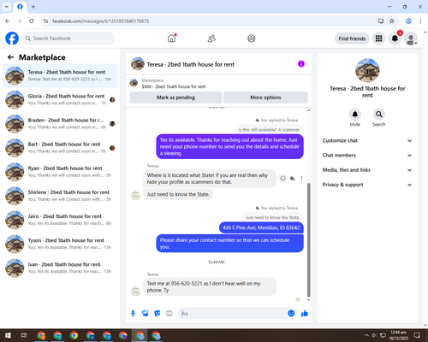The height and width of the screenshot is (342, 428).
Task: Open Braden conversation in list
Action: [x=60, y=124]
